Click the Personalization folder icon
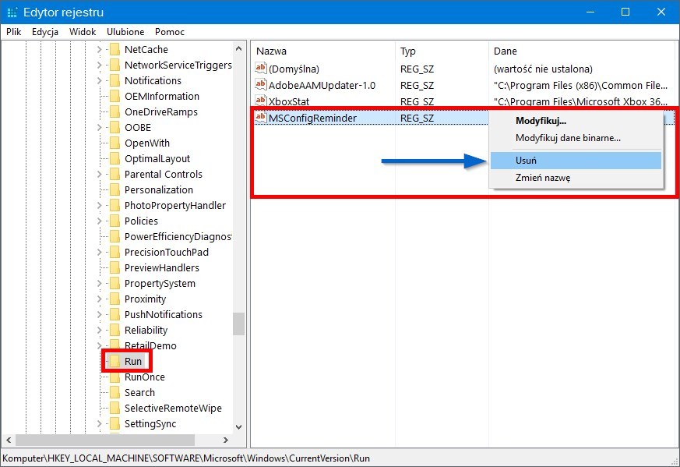Viewport: 680px width, 467px height. click(x=115, y=190)
